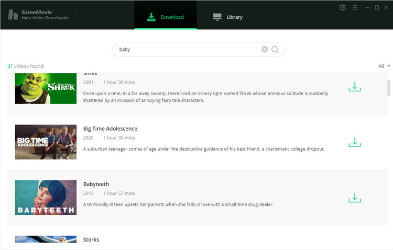393x250 pixels.
Task: Click inside the search input box
Action: 189,49
